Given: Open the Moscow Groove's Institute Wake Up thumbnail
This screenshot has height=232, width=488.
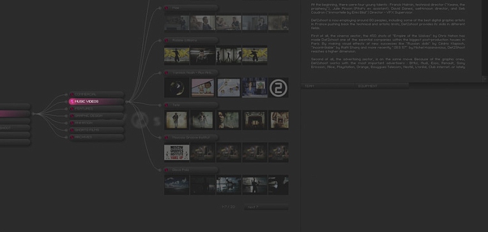Looking at the screenshot, I should pyautogui.click(x=176, y=152).
